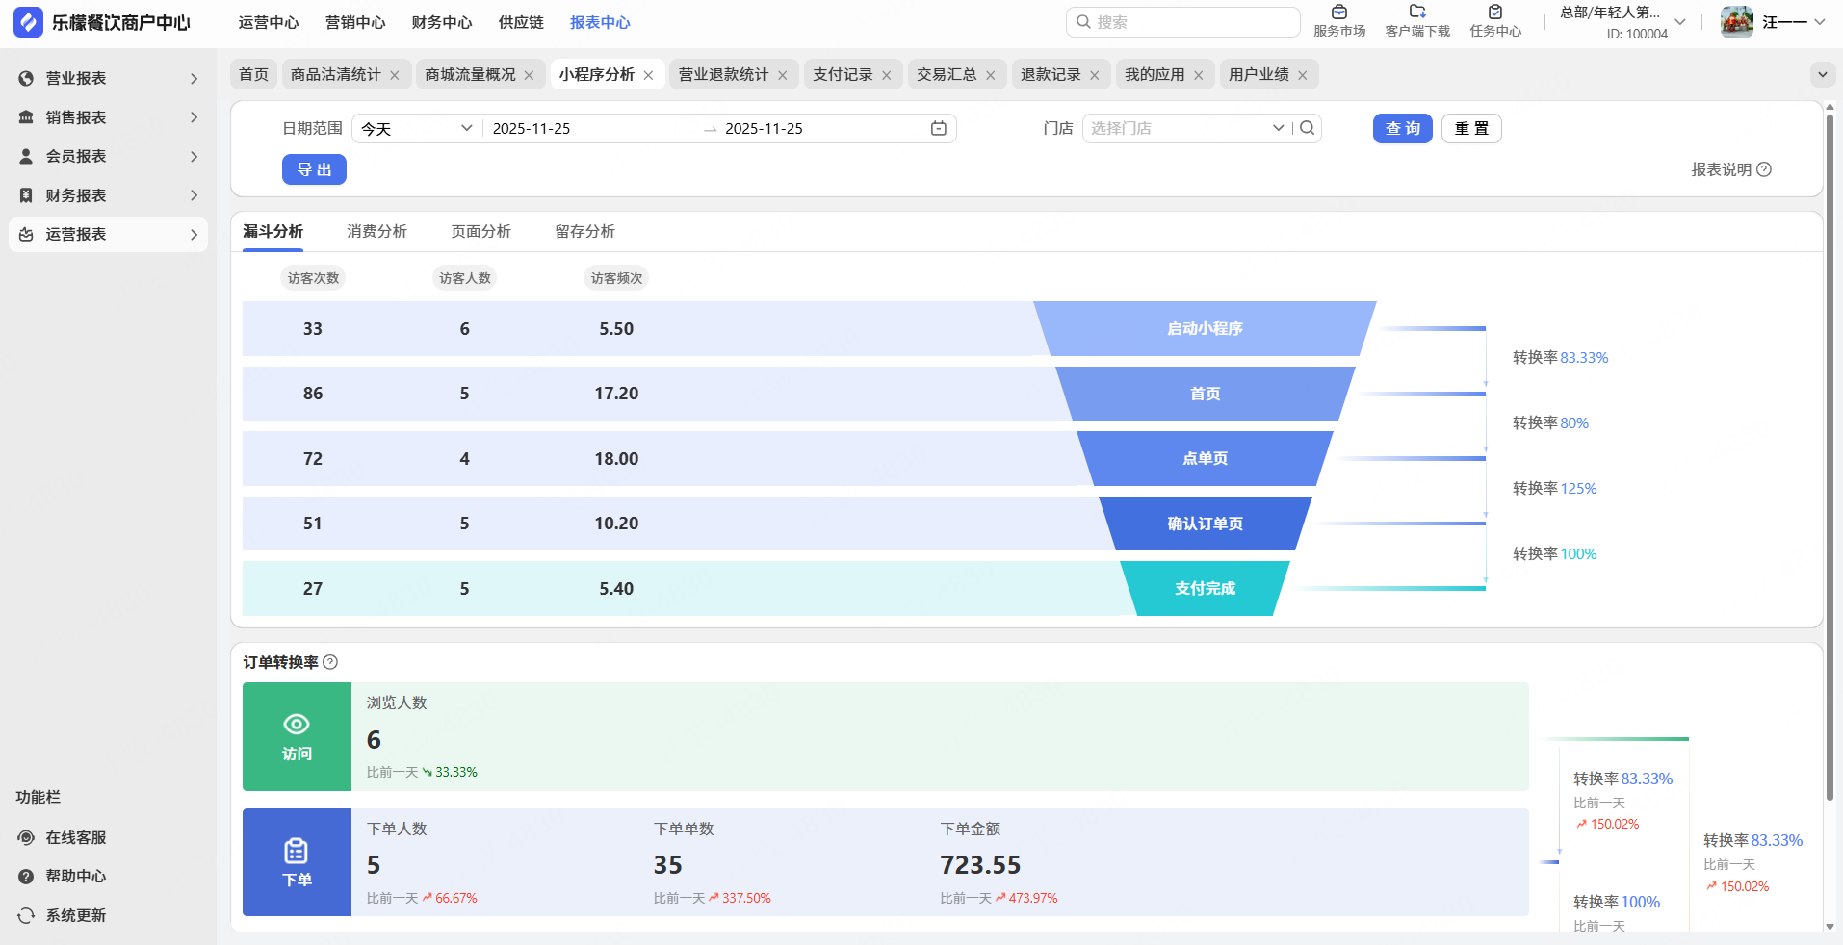This screenshot has width=1843, height=945.
Task: Click the 运营报表 sidebar icon
Action: pyautogui.click(x=26, y=234)
